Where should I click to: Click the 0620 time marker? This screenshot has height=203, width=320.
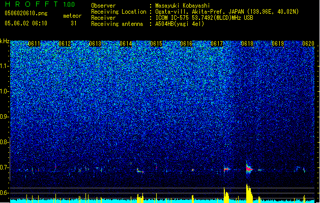308,44
